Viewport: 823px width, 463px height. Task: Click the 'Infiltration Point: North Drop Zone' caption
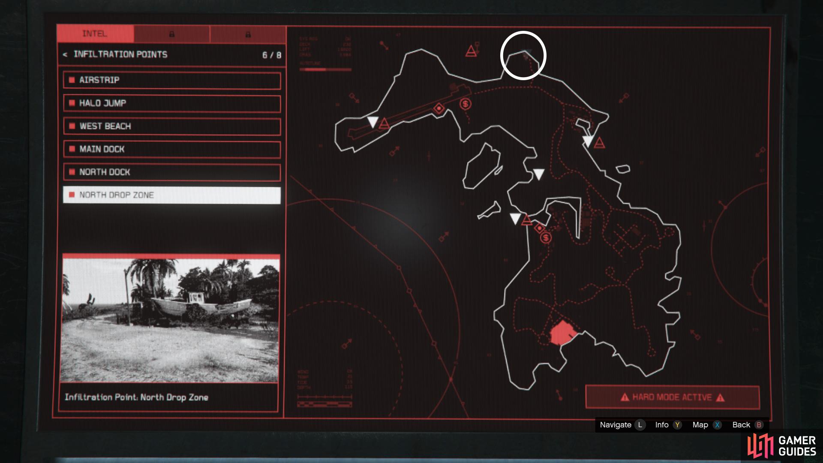pyautogui.click(x=136, y=397)
